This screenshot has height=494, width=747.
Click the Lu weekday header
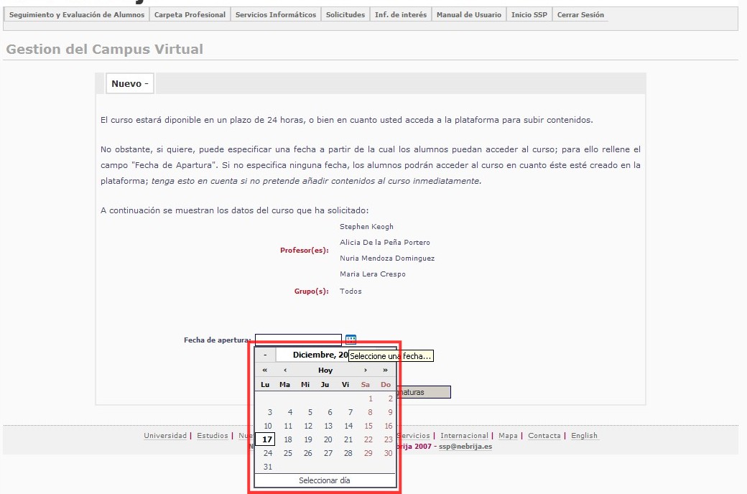(x=265, y=384)
